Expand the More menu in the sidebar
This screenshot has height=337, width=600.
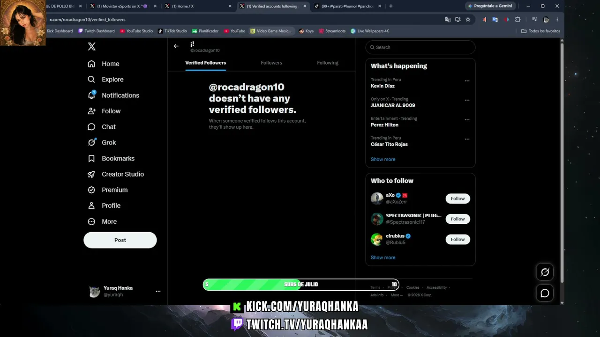pyautogui.click(x=102, y=221)
